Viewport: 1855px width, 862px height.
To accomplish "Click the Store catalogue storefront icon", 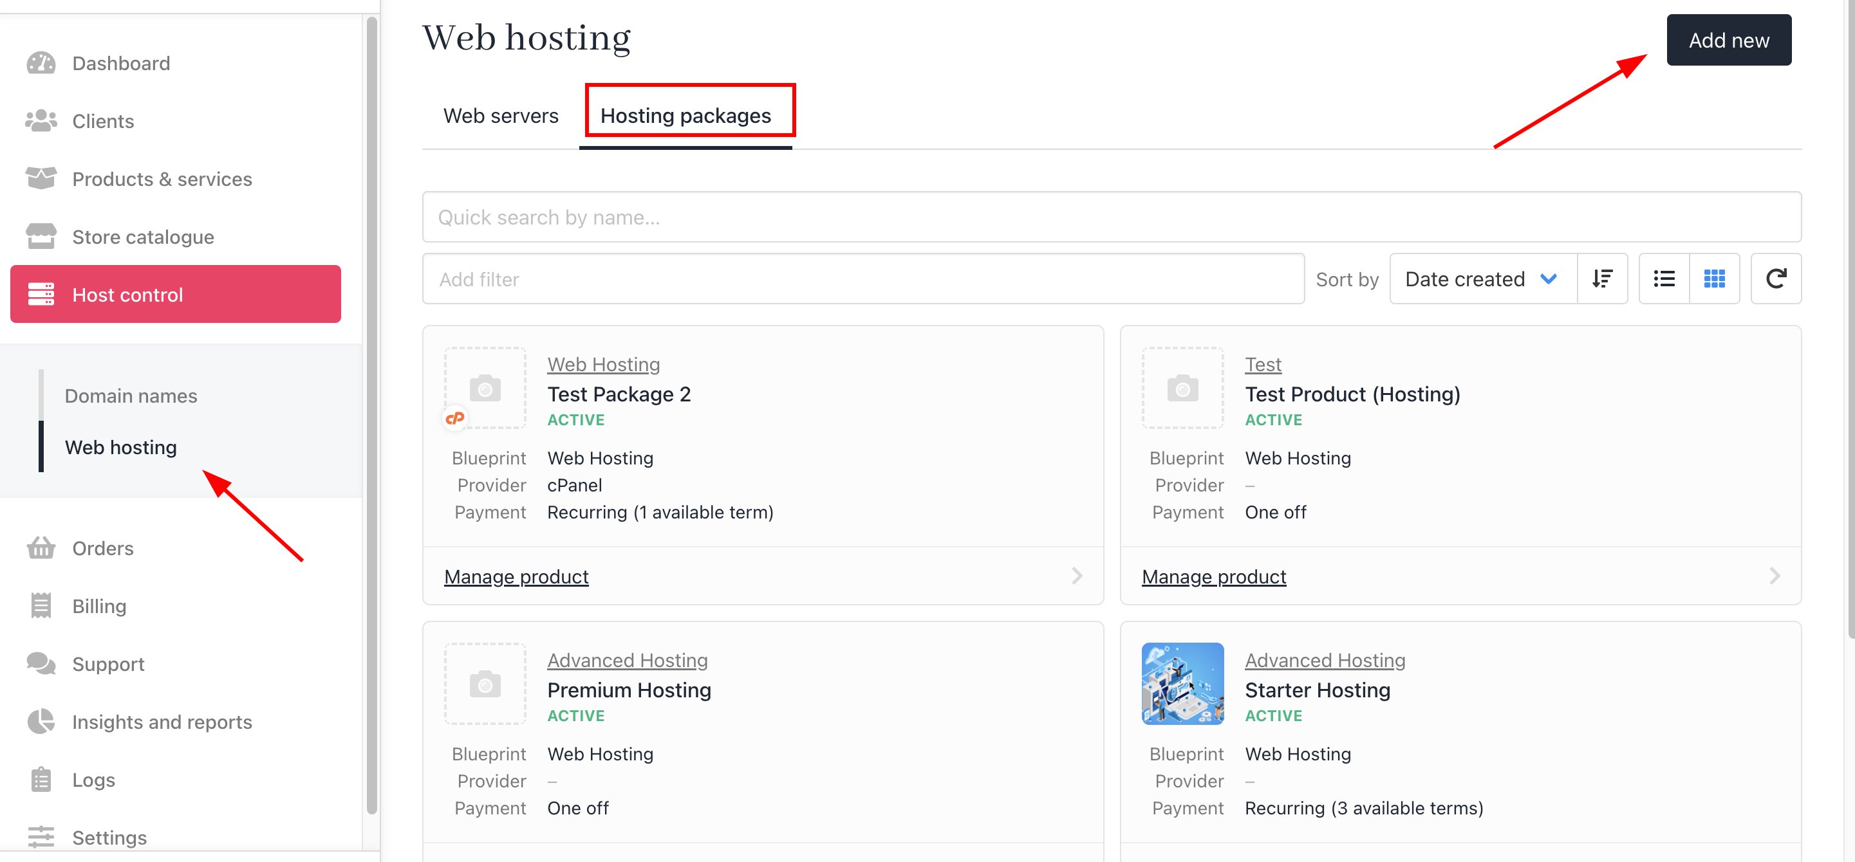I will 41,236.
